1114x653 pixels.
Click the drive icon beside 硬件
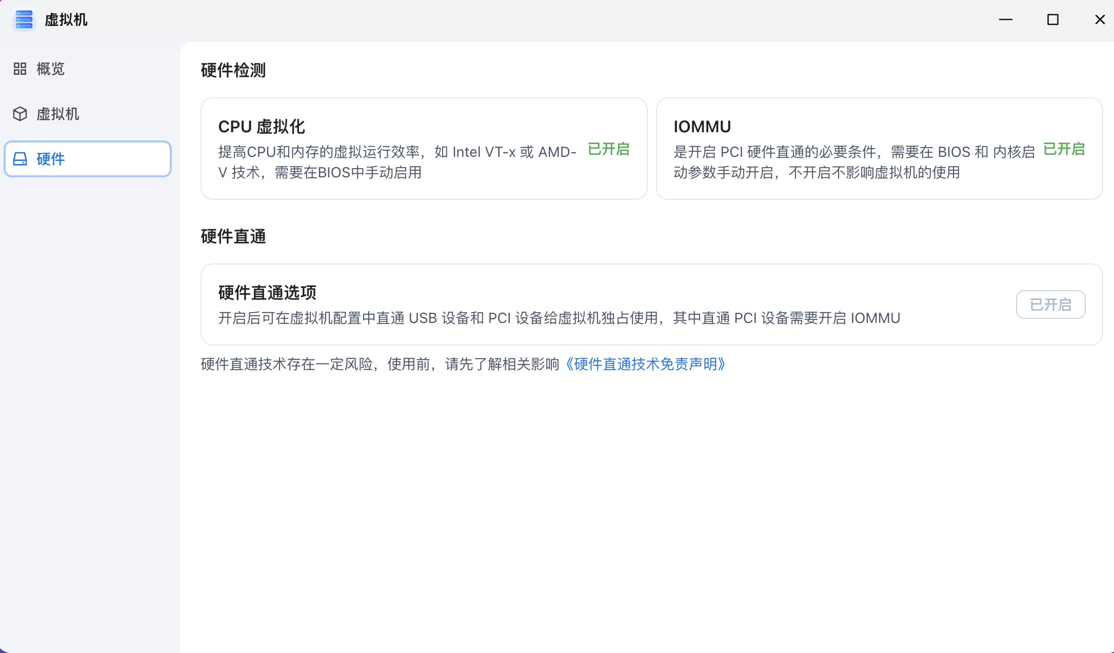coord(20,159)
